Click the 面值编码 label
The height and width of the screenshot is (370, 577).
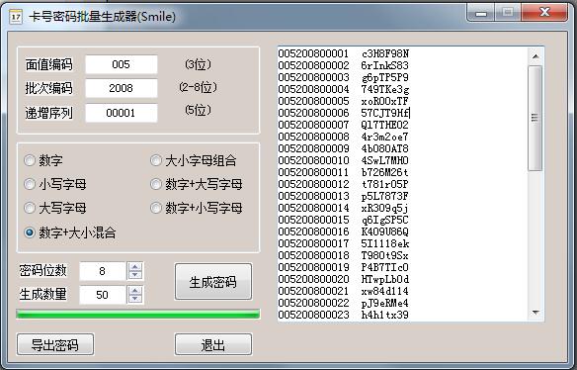49,64
